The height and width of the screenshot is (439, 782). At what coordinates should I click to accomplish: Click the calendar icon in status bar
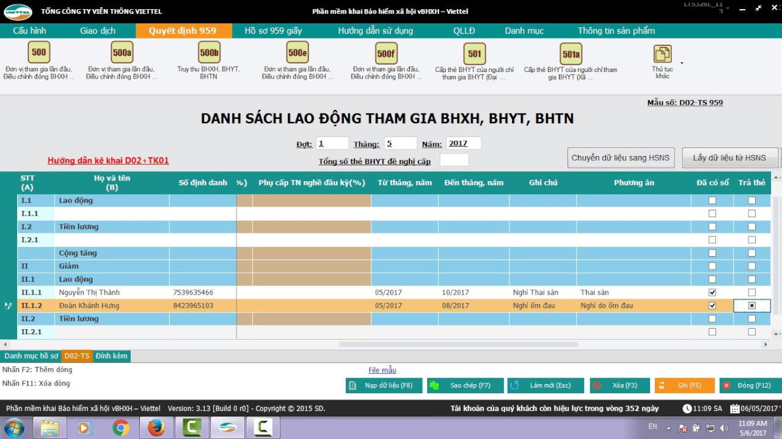click(736, 409)
